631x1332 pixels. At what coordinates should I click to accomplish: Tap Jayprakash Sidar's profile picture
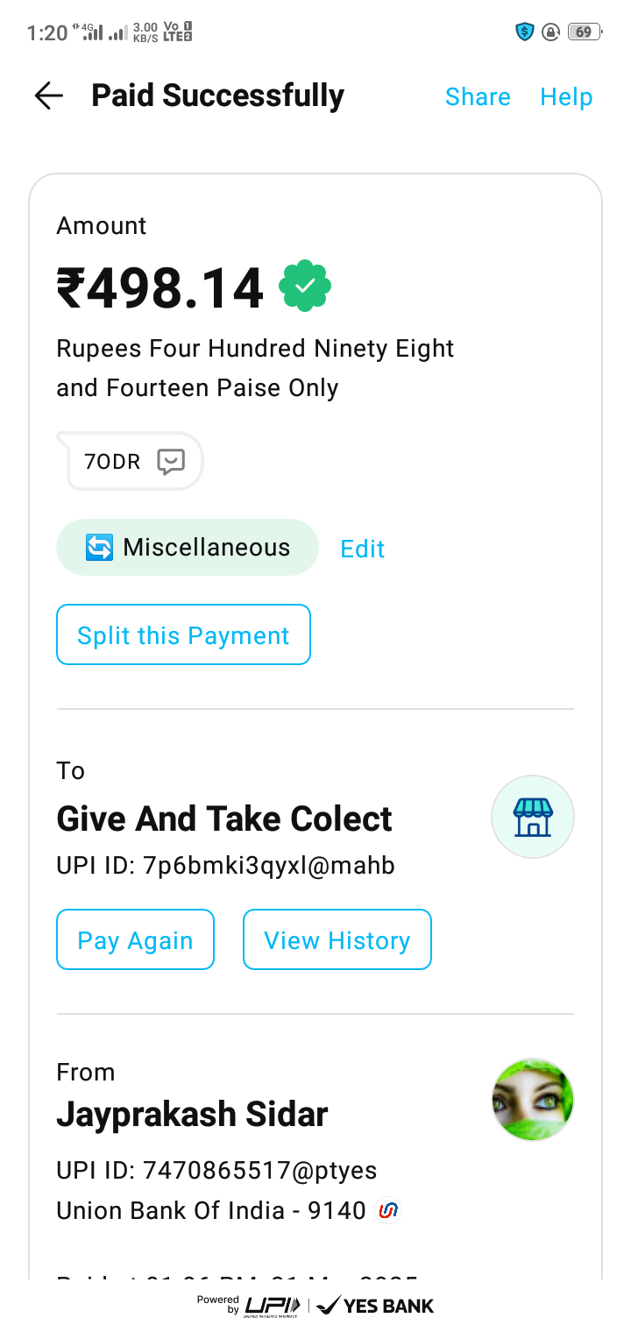533,1100
